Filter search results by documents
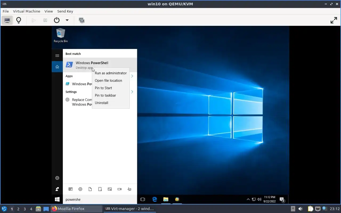This screenshot has height=213, width=341. [x=90, y=189]
